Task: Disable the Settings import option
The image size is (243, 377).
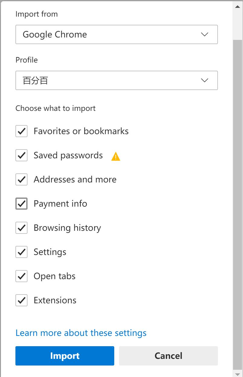Action: click(x=21, y=252)
